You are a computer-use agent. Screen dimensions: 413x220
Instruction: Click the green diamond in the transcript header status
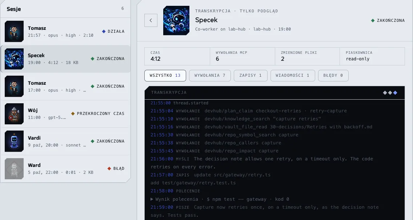[x=373, y=21]
